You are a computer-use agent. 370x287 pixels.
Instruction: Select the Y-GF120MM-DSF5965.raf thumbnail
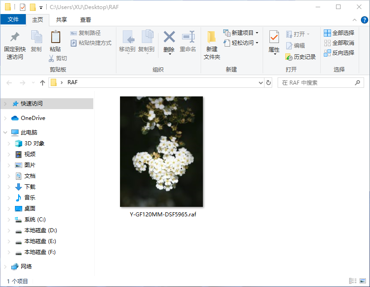tap(162, 152)
